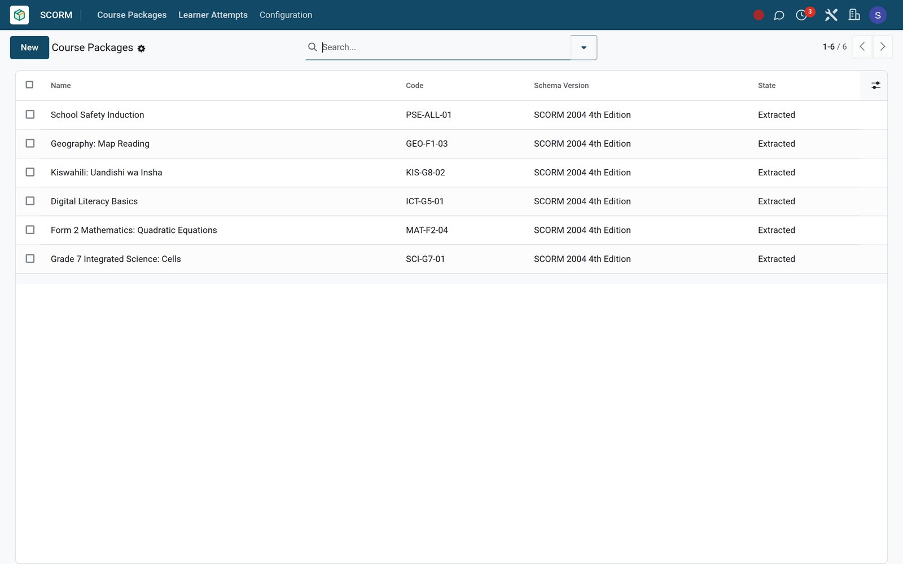Open the user avatar menu
The width and height of the screenshot is (903, 564).
878,15
